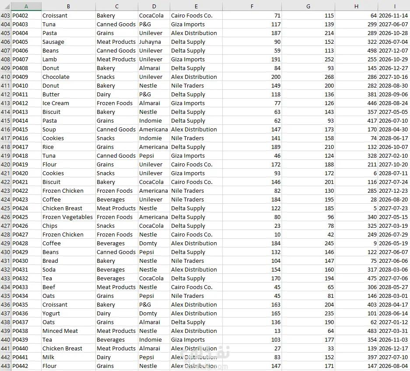The width and height of the screenshot is (410, 371).
Task: Click the Soda product cell
Action: coord(68,269)
